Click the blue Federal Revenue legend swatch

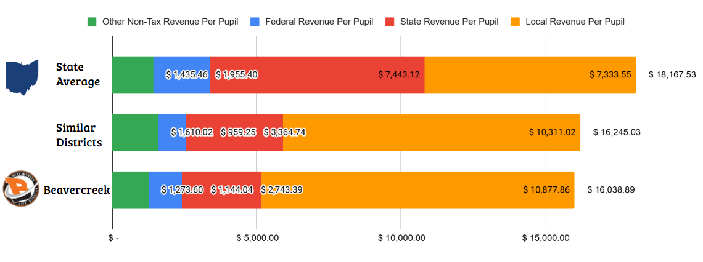[255, 22]
